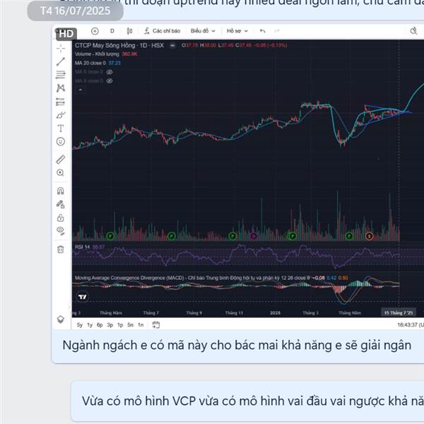Click the go to date calendar icon
Viewport: 424px width, 424px height.
156,325
